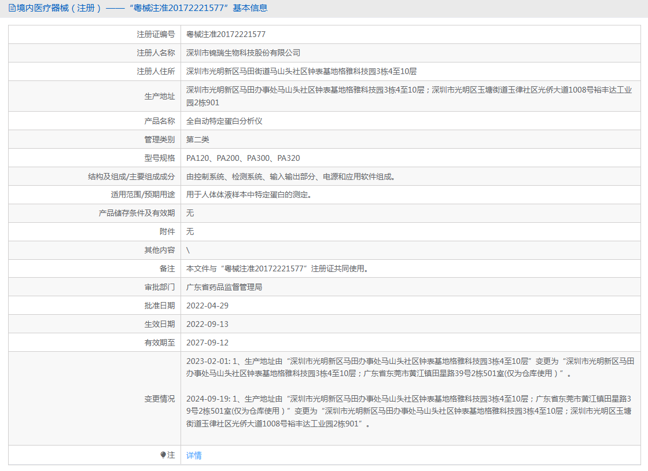Click the lightbulb icon beside 注
The width and height of the screenshot is (648, 471).
click(163, 455)
